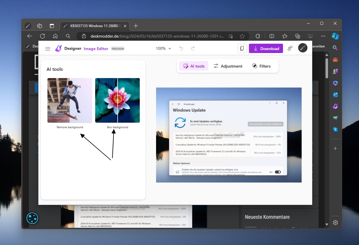The image size is (359, 245).
Task: Select the Remove background thumbnail
Action: [70, 100]
